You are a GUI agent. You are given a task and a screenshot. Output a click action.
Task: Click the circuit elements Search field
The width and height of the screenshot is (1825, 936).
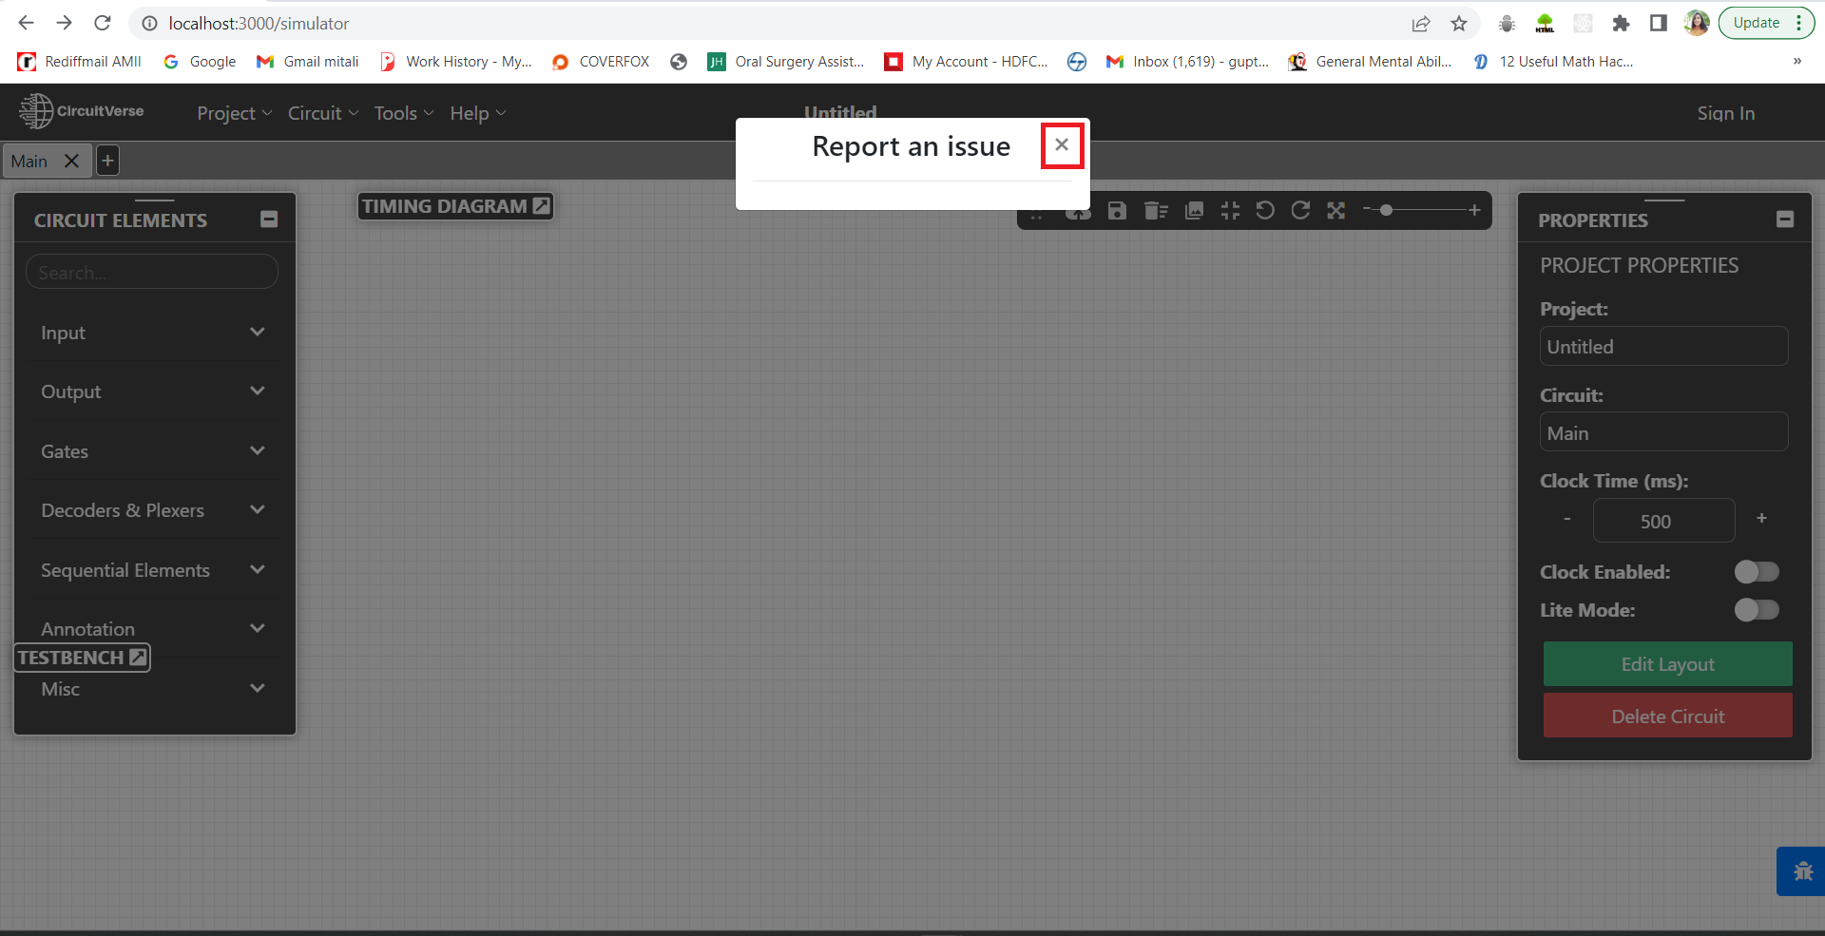[x=152, y=272]
